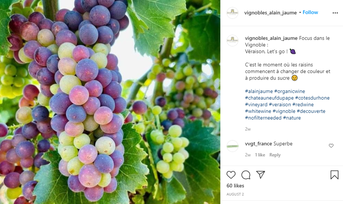This screenshot has height=204, width=343.
Task: Follow vignobles_alain_jaume account
Action: (x=310, y=12)
